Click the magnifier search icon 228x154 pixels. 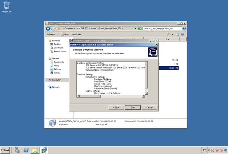point(184,28)
